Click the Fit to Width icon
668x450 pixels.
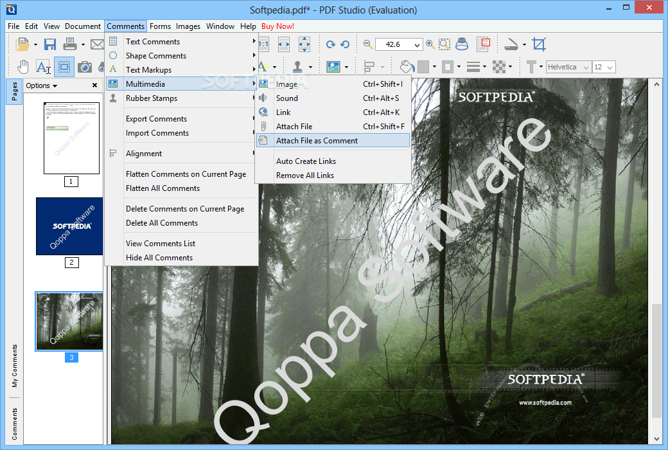pos(284,44)
